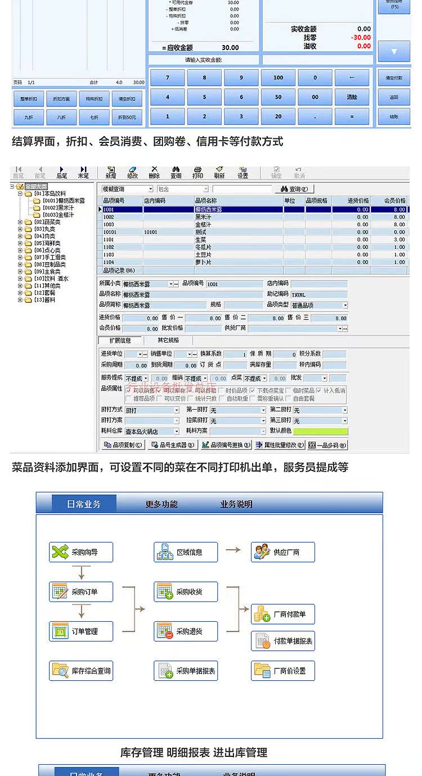Open 厂商价设置 supplier price settings
The height and width of the screenshot is (776, 422).
(283, 671)
